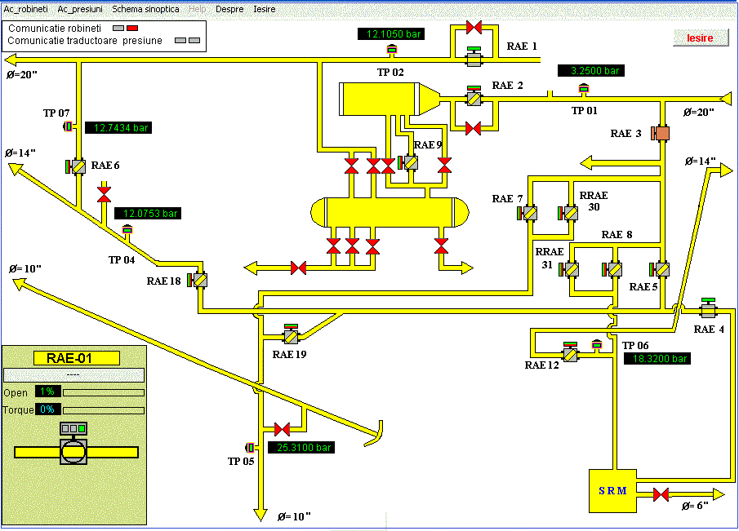Click the orange RAE 3 valve
The width and height of the screenshot is (739, 531).
coord(660,133)
